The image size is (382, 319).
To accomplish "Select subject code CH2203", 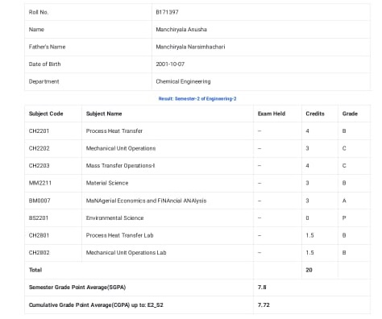I will 39,166.
